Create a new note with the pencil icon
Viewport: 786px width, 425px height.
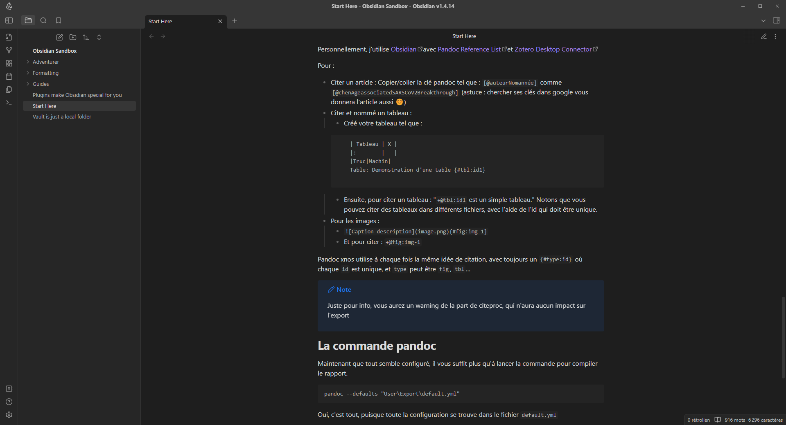[59, 37]
